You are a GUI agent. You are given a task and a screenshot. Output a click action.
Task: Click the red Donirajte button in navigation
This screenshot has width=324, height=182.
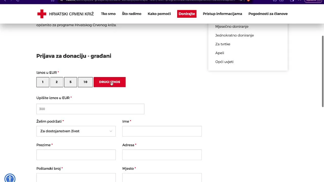[187, 14]
